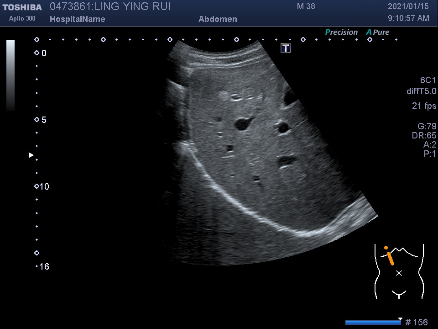The image size is (438, 329).
Task: Click the HospitalName field
Action: (x=77, y=19)
